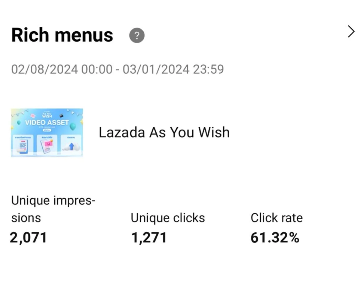Select the Rich menus section heading
Screen dimensions: 363x282
point(62,35)
